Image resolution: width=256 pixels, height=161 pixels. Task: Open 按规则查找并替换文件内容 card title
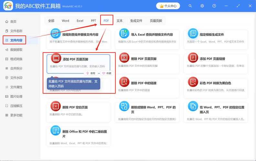(80, 34)
